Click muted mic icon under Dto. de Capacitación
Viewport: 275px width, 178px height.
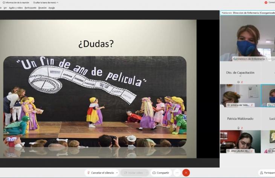[241, 82]
